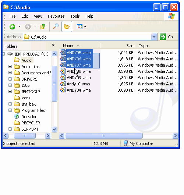The width and height of the screenshot is (184, 195).
Task: Select the Audio folder in tree
Action: 26,60
